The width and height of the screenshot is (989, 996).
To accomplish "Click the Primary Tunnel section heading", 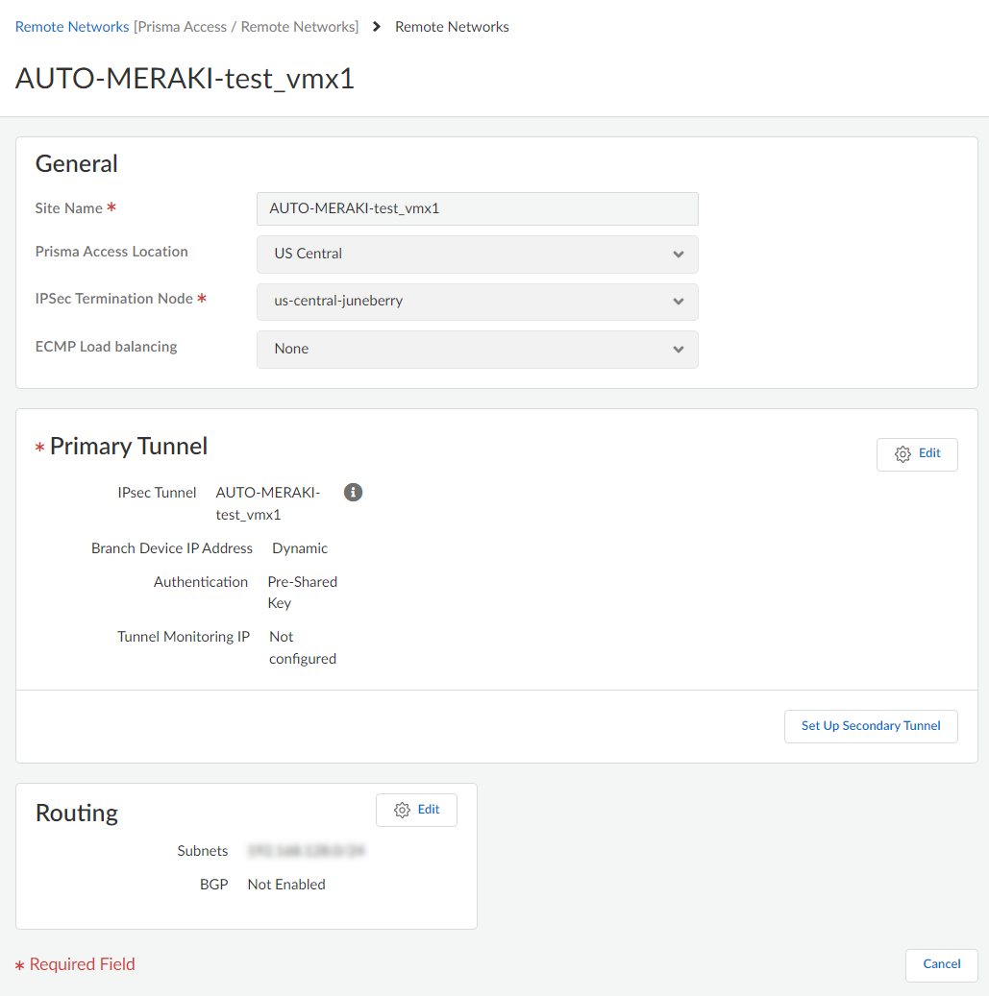I will coord(129,447).
